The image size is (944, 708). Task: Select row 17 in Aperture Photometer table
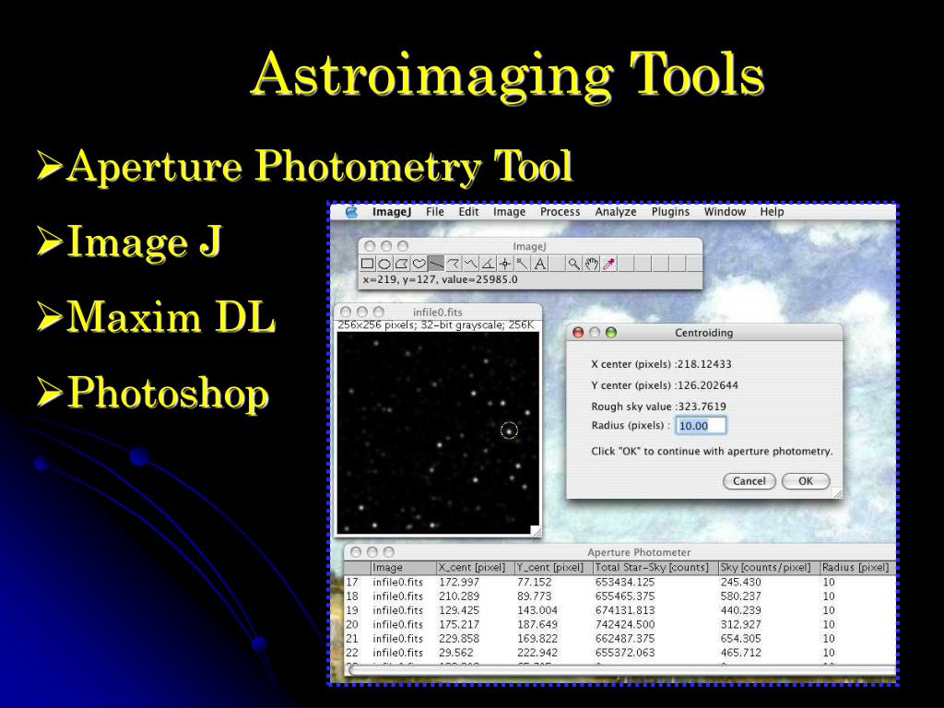[x=620, y=583]
